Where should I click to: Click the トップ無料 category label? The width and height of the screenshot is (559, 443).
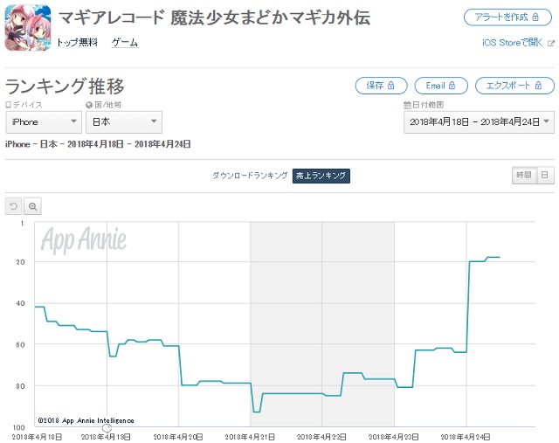(x=77, y=43)
